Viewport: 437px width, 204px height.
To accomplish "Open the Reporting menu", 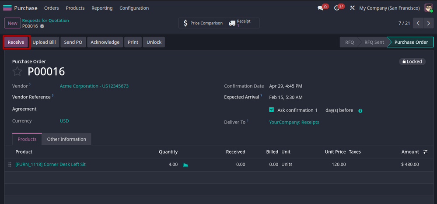I will point(102,8).
